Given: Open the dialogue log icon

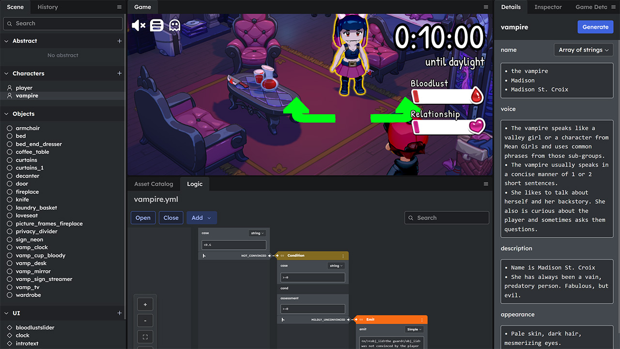Looking at the screenshot, I should tap(156, 25).
